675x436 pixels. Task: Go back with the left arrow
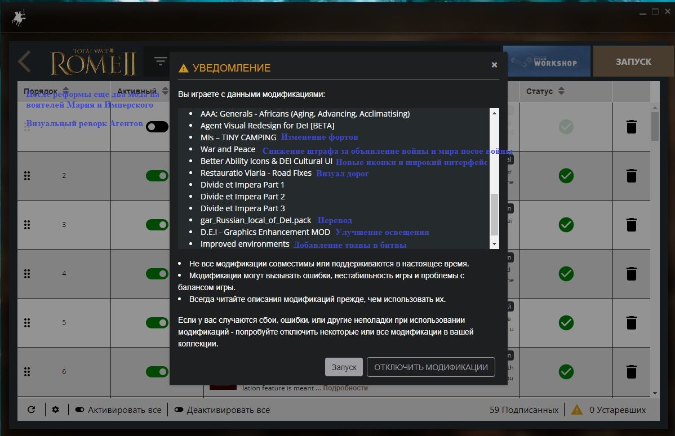pyautogui.click(x=25, y=61)
